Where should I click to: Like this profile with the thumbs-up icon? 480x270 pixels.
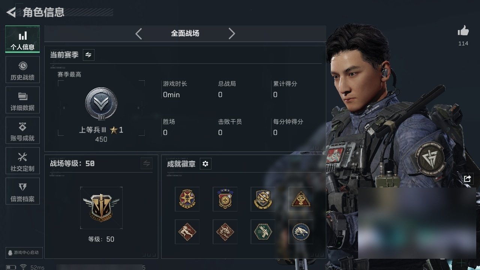pos(463,31)
